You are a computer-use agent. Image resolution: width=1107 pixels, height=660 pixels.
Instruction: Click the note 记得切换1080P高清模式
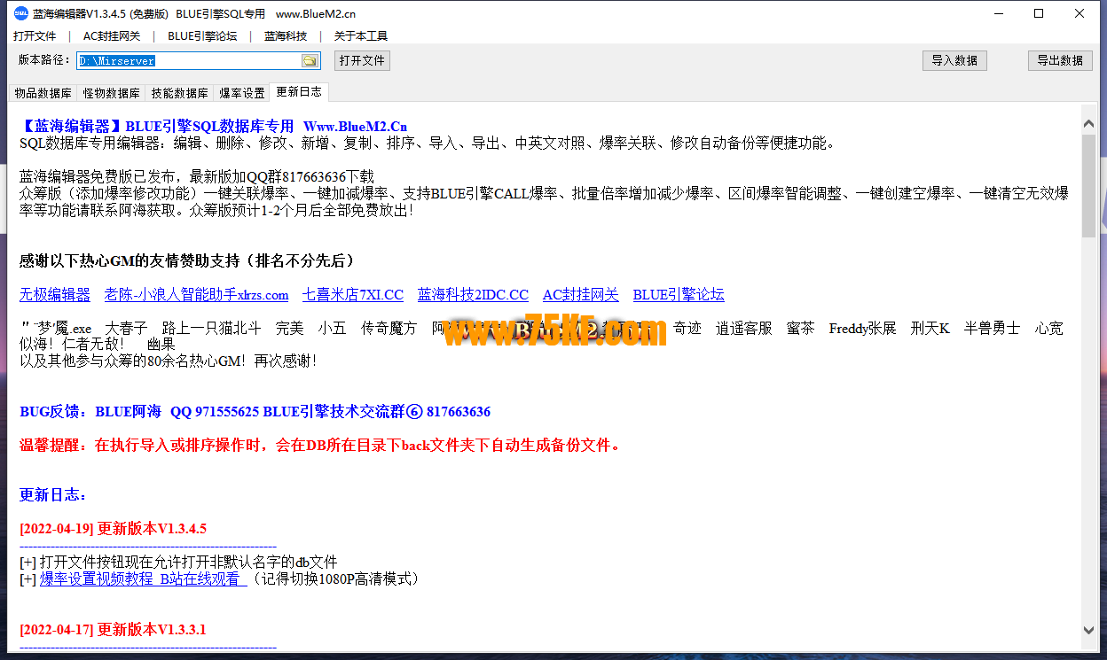[334, 579]
